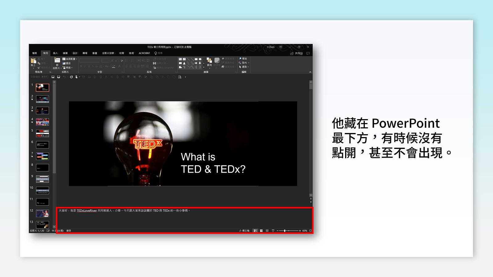Select slide 5 thumbnail with TEDMED logo

pos(42,133)
